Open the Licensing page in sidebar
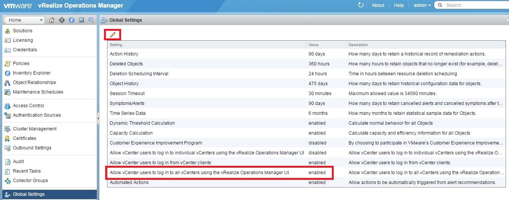The width and height of the screenshot is (509, 200). (23, 40)
